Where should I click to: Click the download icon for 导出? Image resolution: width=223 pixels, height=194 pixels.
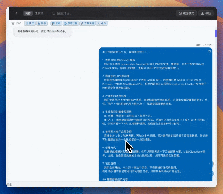tap(202, 13)
